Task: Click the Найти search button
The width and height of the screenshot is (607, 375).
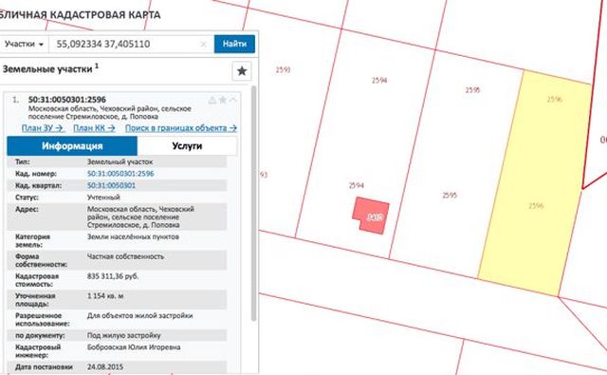Action: coord(234,45)
